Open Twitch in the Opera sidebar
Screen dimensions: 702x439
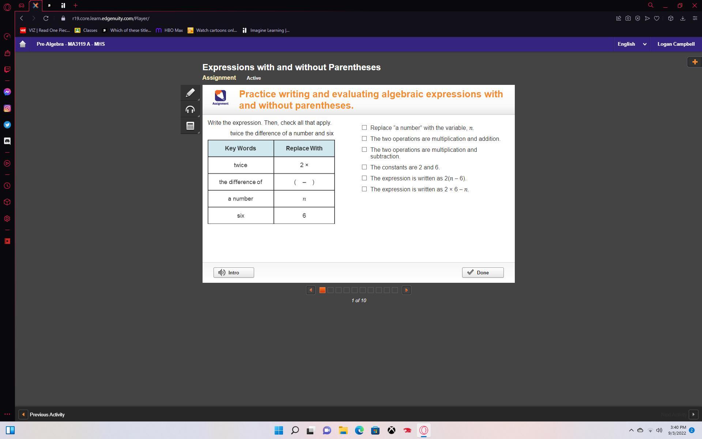tap(7, 70)
